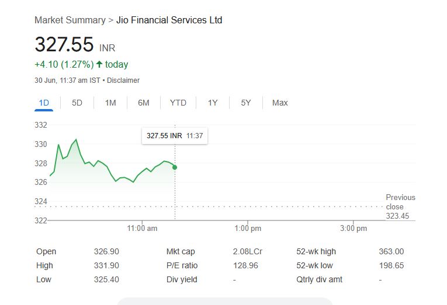Viewport: 447px width, 305px height.
Task: Open the 1M chart range
Action: (110, 103)
